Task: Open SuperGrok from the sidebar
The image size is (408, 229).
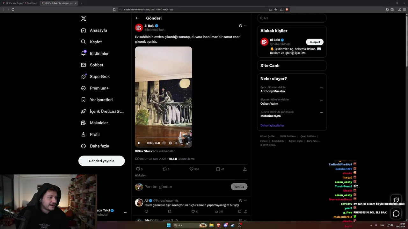Action: click(x=95, y=76)
